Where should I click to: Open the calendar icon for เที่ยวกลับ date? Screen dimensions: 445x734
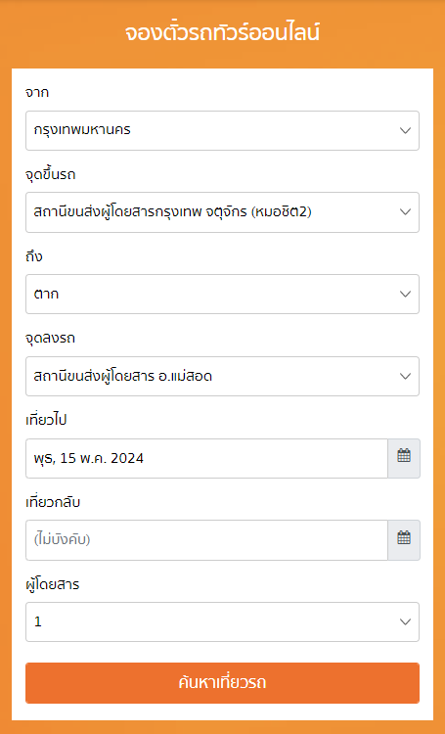(404, 540)
